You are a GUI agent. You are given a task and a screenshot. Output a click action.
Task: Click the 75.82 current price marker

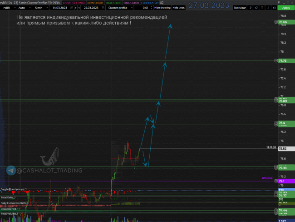tap(282, 148)
